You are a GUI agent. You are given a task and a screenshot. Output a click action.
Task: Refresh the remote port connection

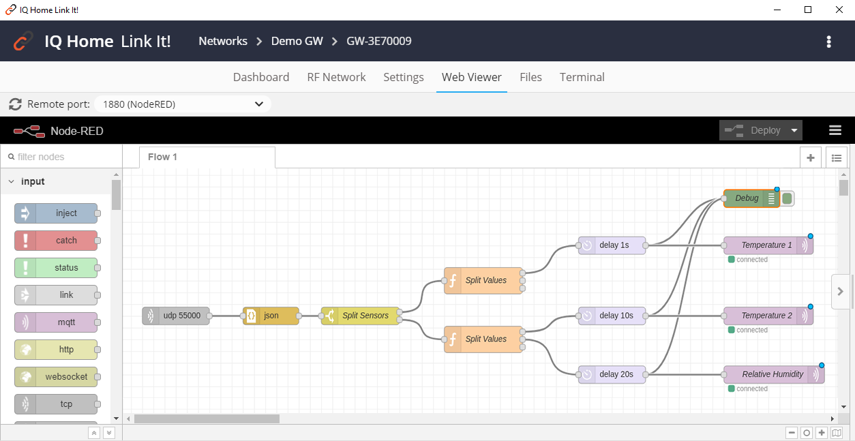pos(15,104)
